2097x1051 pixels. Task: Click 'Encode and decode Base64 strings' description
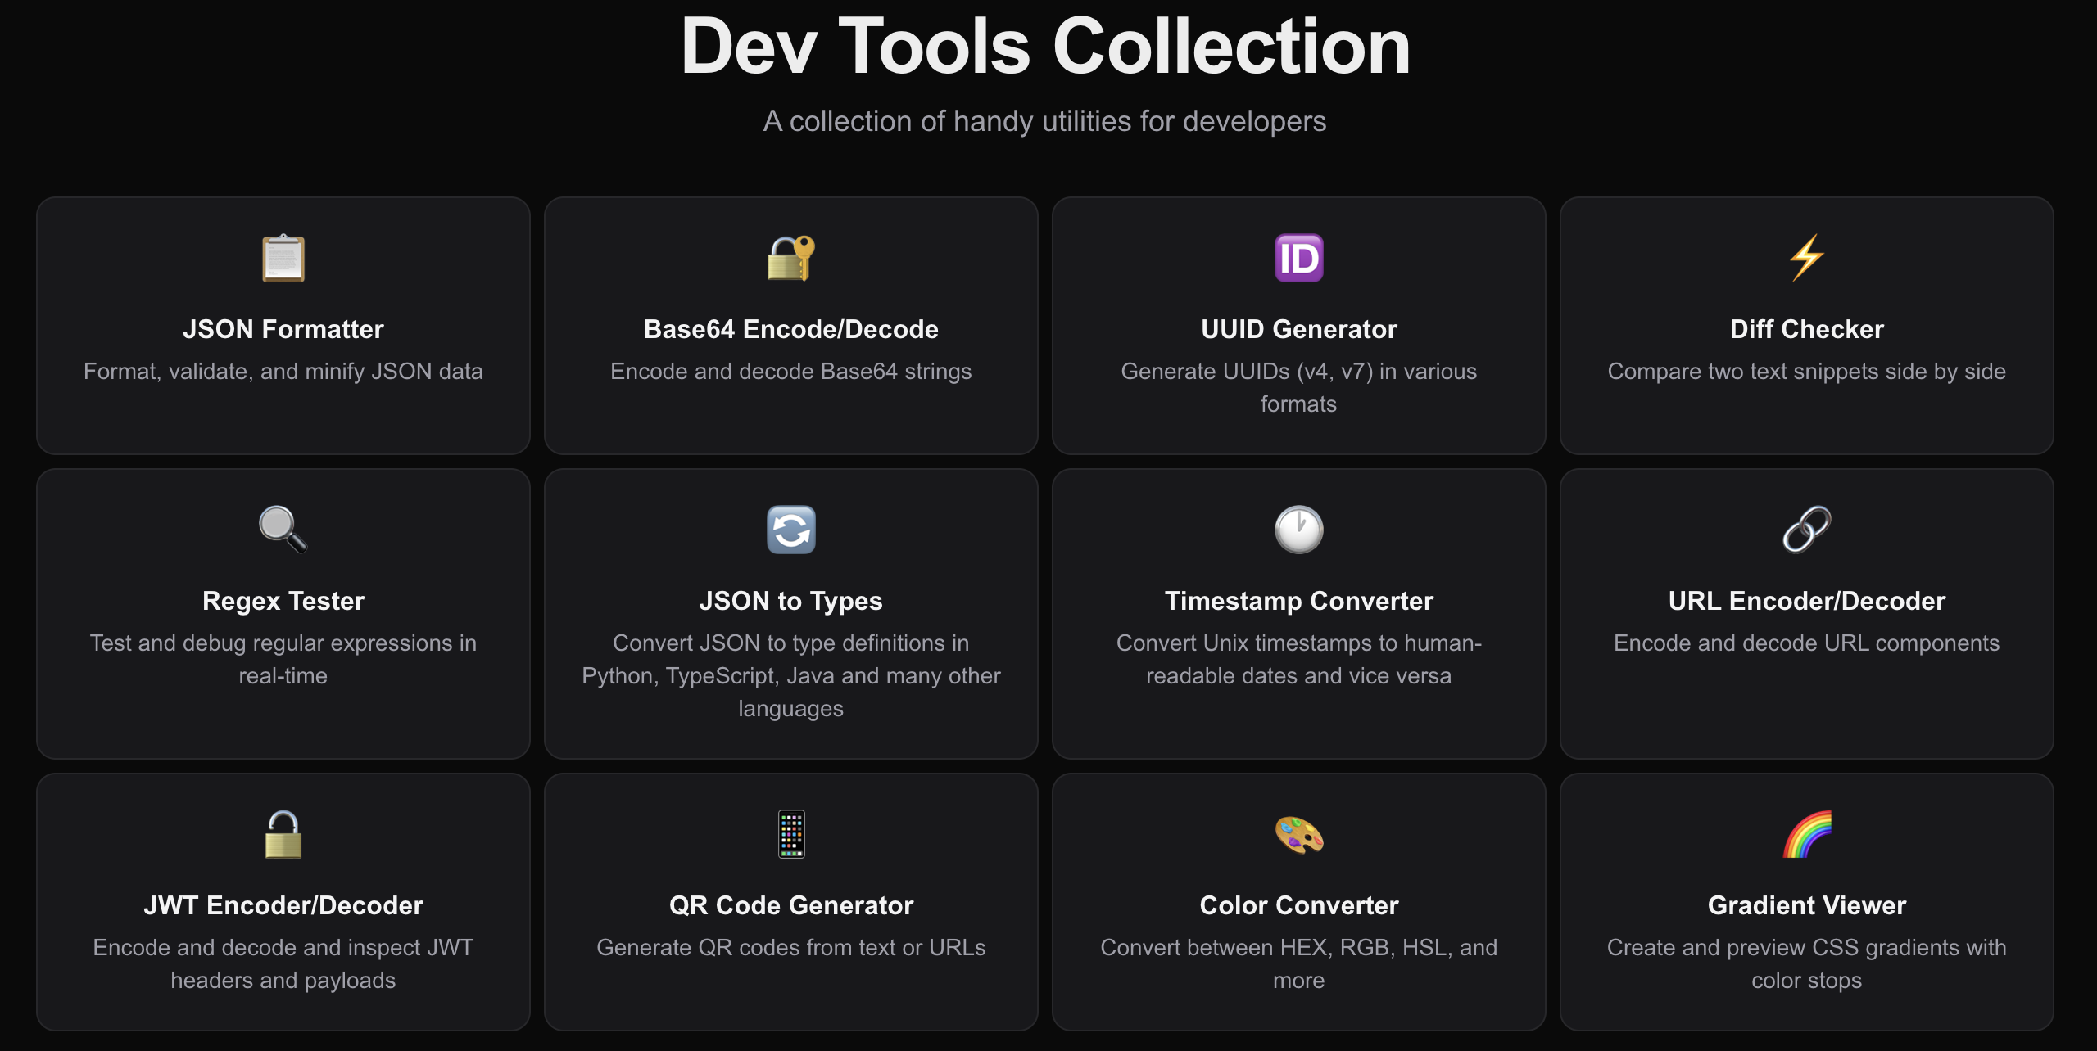click(791, 372)
